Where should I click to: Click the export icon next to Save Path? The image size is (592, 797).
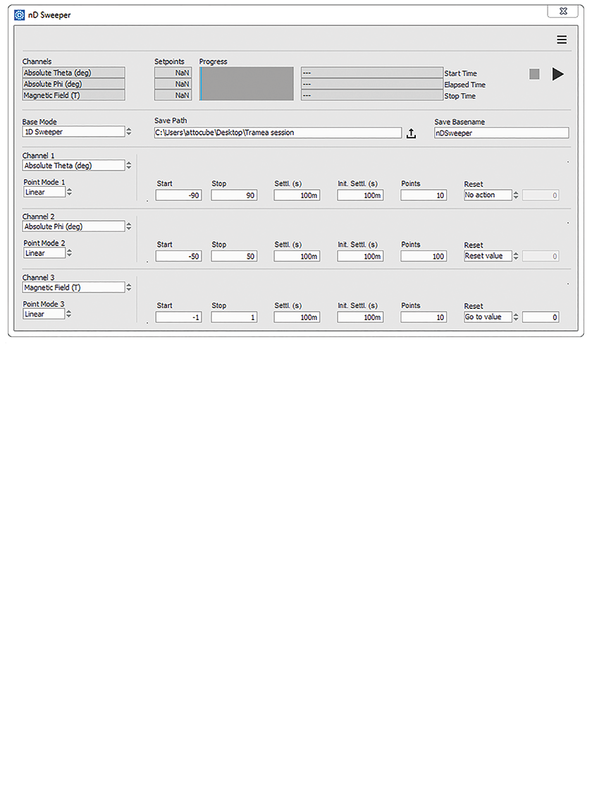(412, 133)
